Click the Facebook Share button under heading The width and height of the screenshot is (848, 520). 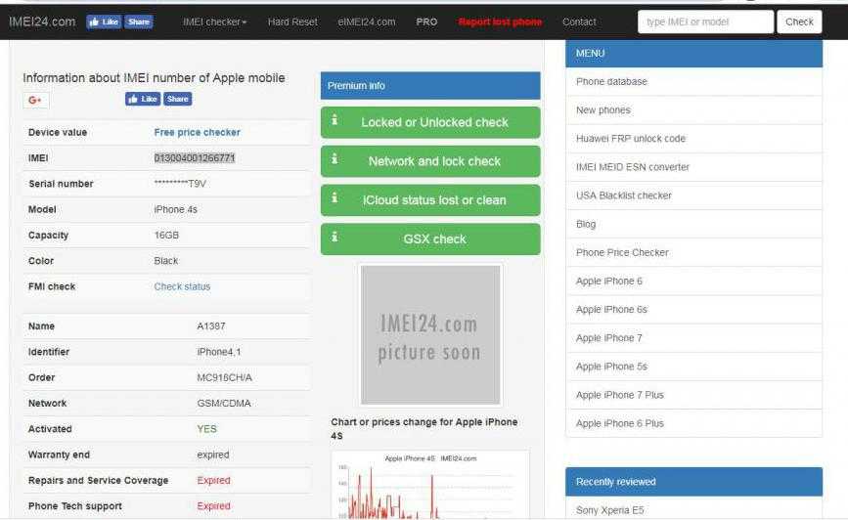[178, 99]
